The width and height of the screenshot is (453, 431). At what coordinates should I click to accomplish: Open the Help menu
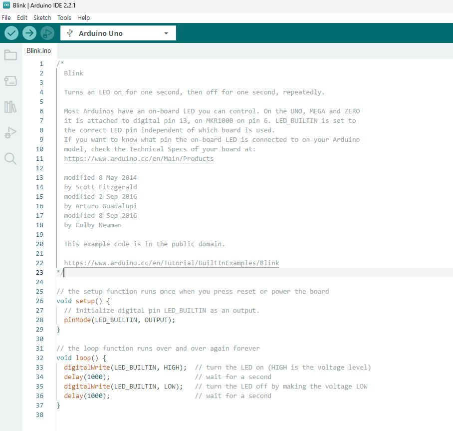83,18
